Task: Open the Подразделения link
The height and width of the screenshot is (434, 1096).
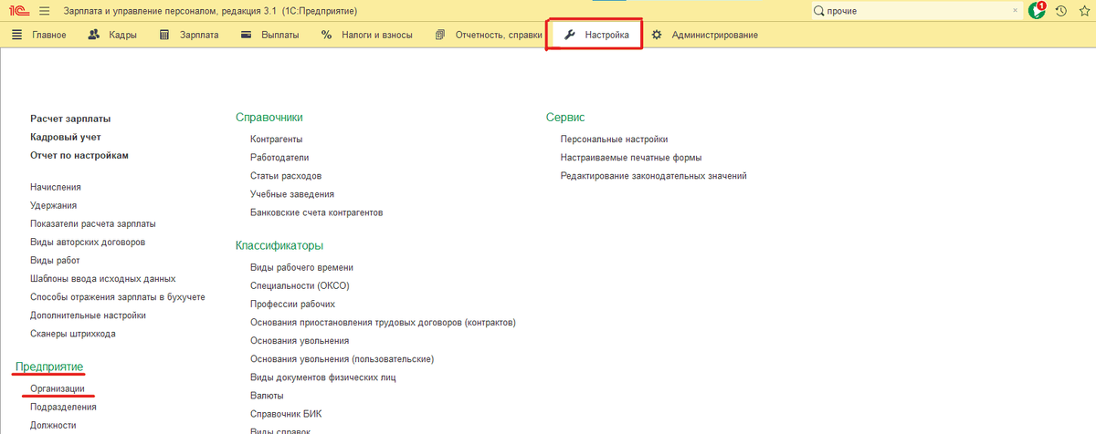Action: [x=63, y=407]
